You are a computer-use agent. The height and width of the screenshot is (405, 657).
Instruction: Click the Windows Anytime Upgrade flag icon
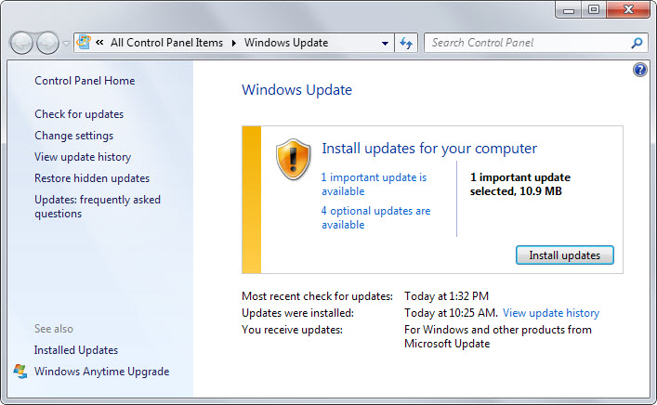click(20, 371)
